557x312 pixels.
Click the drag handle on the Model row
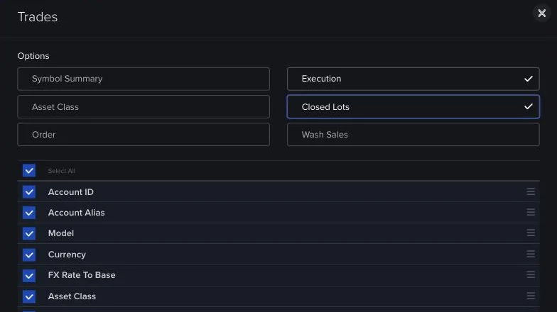[531, 233]
